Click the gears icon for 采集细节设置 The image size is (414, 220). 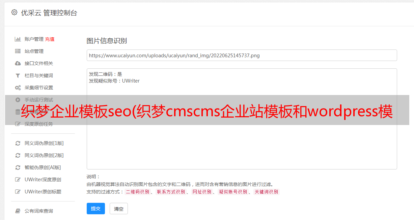tap(18, 88)
